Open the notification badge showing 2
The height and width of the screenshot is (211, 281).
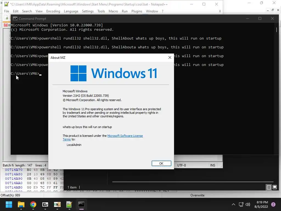(273, 204)
